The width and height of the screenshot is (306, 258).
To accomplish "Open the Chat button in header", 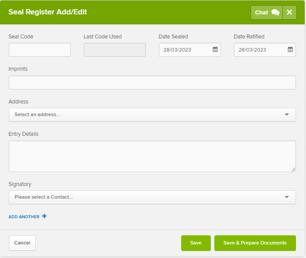I will coord(267,12).
